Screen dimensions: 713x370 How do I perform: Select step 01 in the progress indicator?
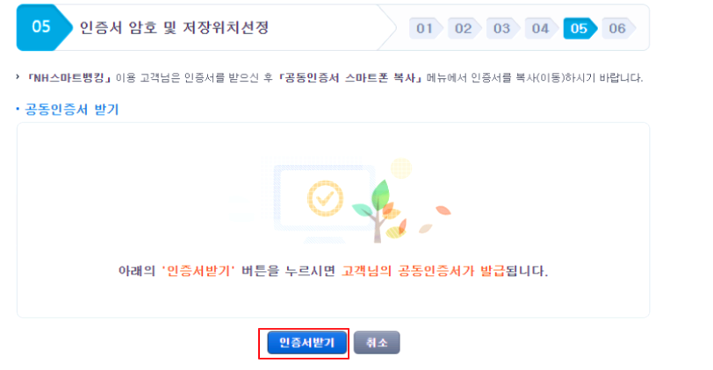(426, 29)
